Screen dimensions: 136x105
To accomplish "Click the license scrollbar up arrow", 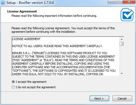I will click(x=122, y=39).
